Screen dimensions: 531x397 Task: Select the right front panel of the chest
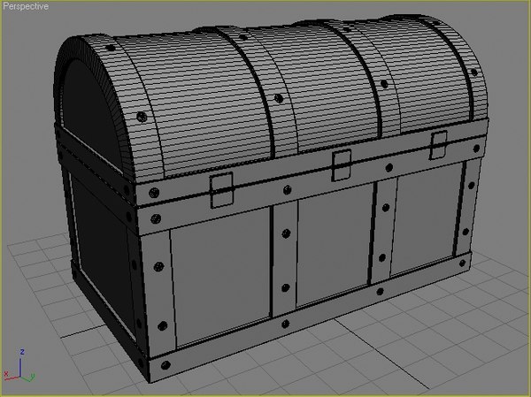coord(426,220)
